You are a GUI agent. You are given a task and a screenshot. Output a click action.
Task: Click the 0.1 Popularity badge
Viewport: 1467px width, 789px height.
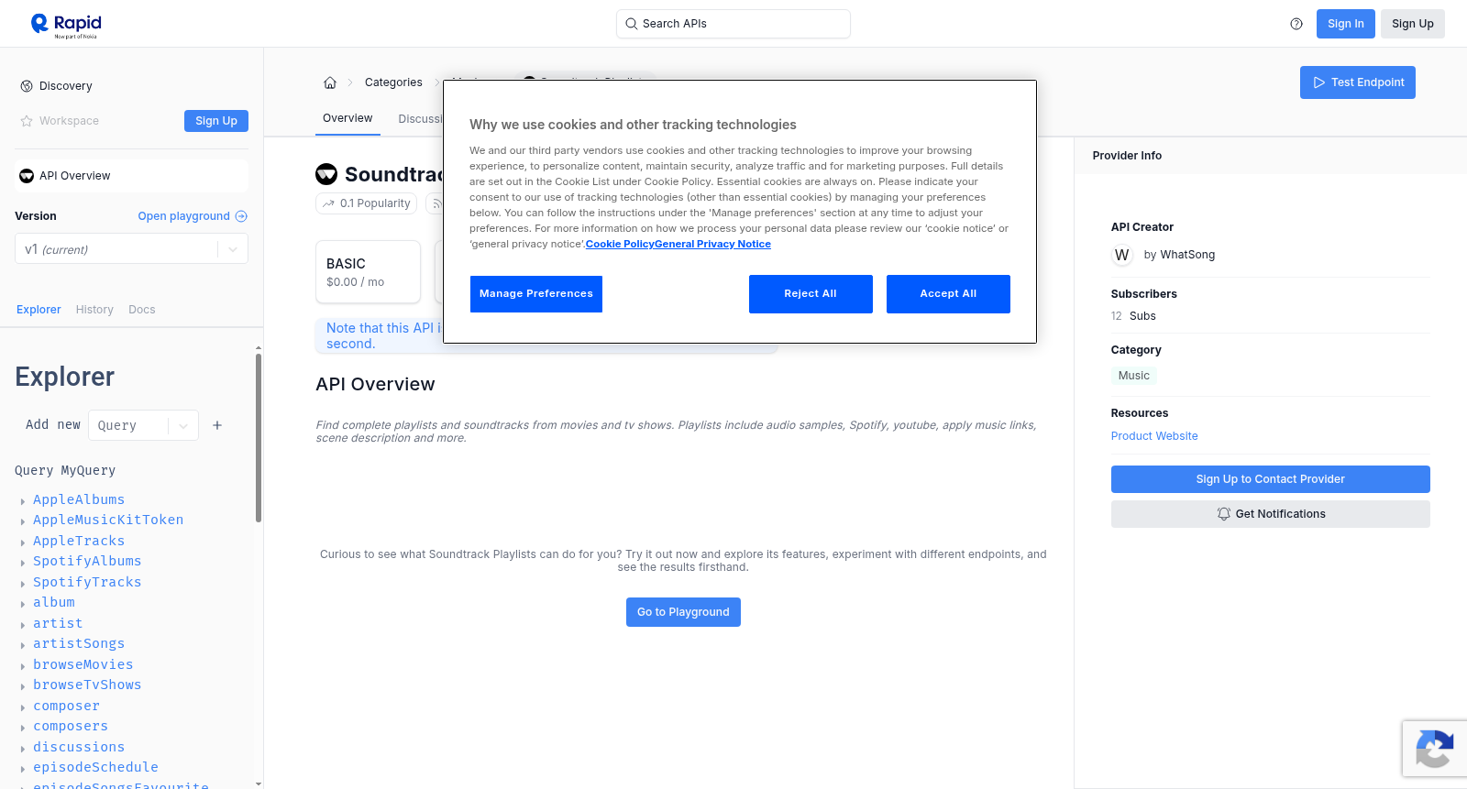point(367,203)
